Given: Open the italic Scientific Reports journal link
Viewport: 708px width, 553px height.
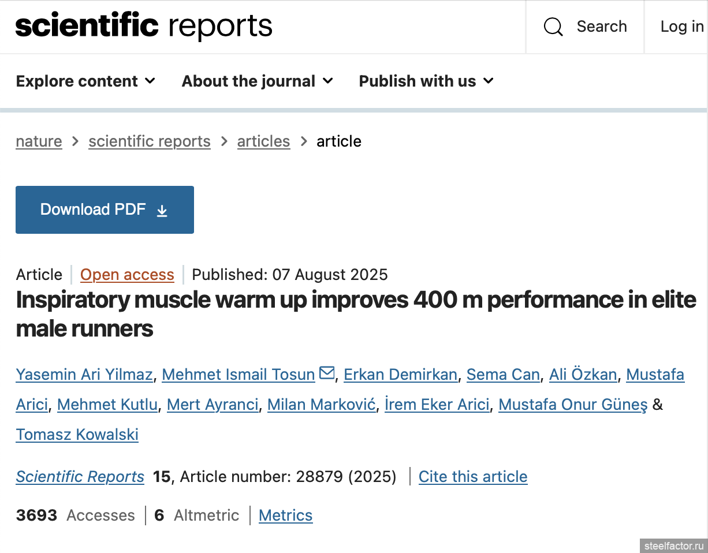Looking at the screenshot, I should tap(80, 477).
